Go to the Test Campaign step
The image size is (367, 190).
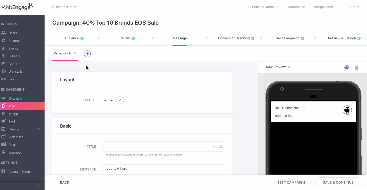click(290, 38)
